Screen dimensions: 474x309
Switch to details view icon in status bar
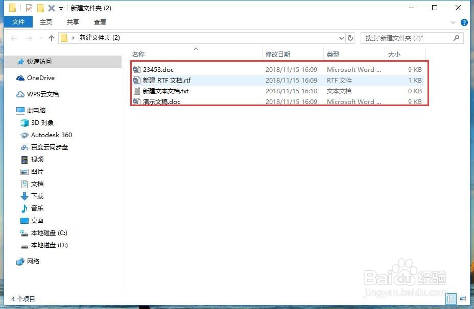click(452, 299)
